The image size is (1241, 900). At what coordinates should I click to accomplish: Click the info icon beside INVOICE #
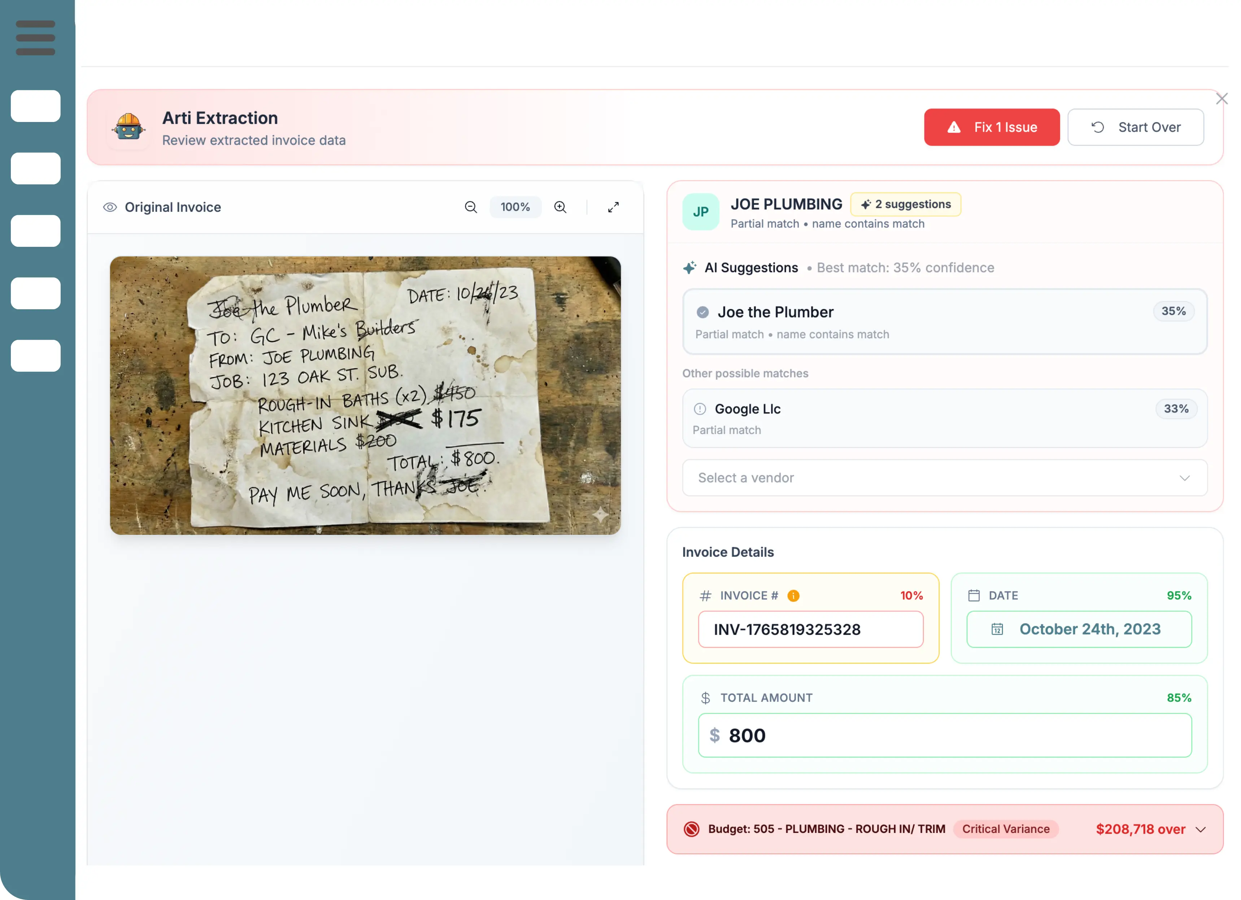pos(793,596)
